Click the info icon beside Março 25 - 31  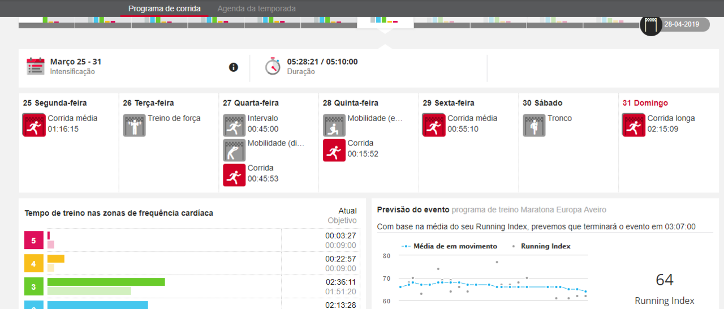234,67
